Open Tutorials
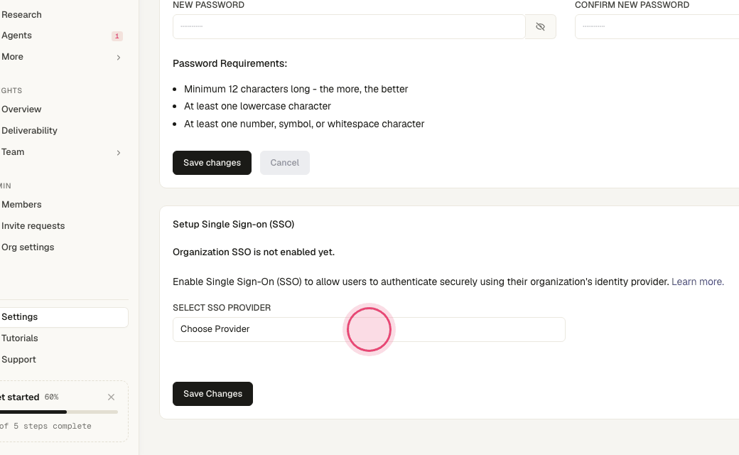 pos(19,338)
